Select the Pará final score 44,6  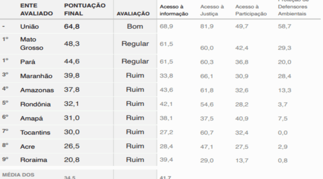(72, 62)
